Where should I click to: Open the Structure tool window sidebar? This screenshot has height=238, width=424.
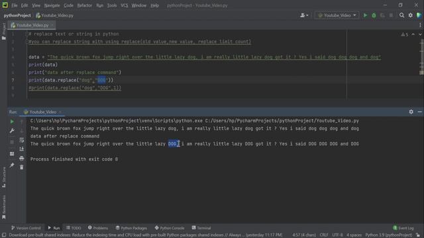click(4, 177)
